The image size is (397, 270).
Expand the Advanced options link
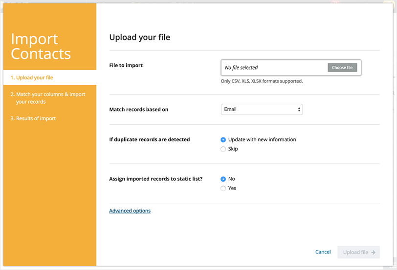pos(130,211)
